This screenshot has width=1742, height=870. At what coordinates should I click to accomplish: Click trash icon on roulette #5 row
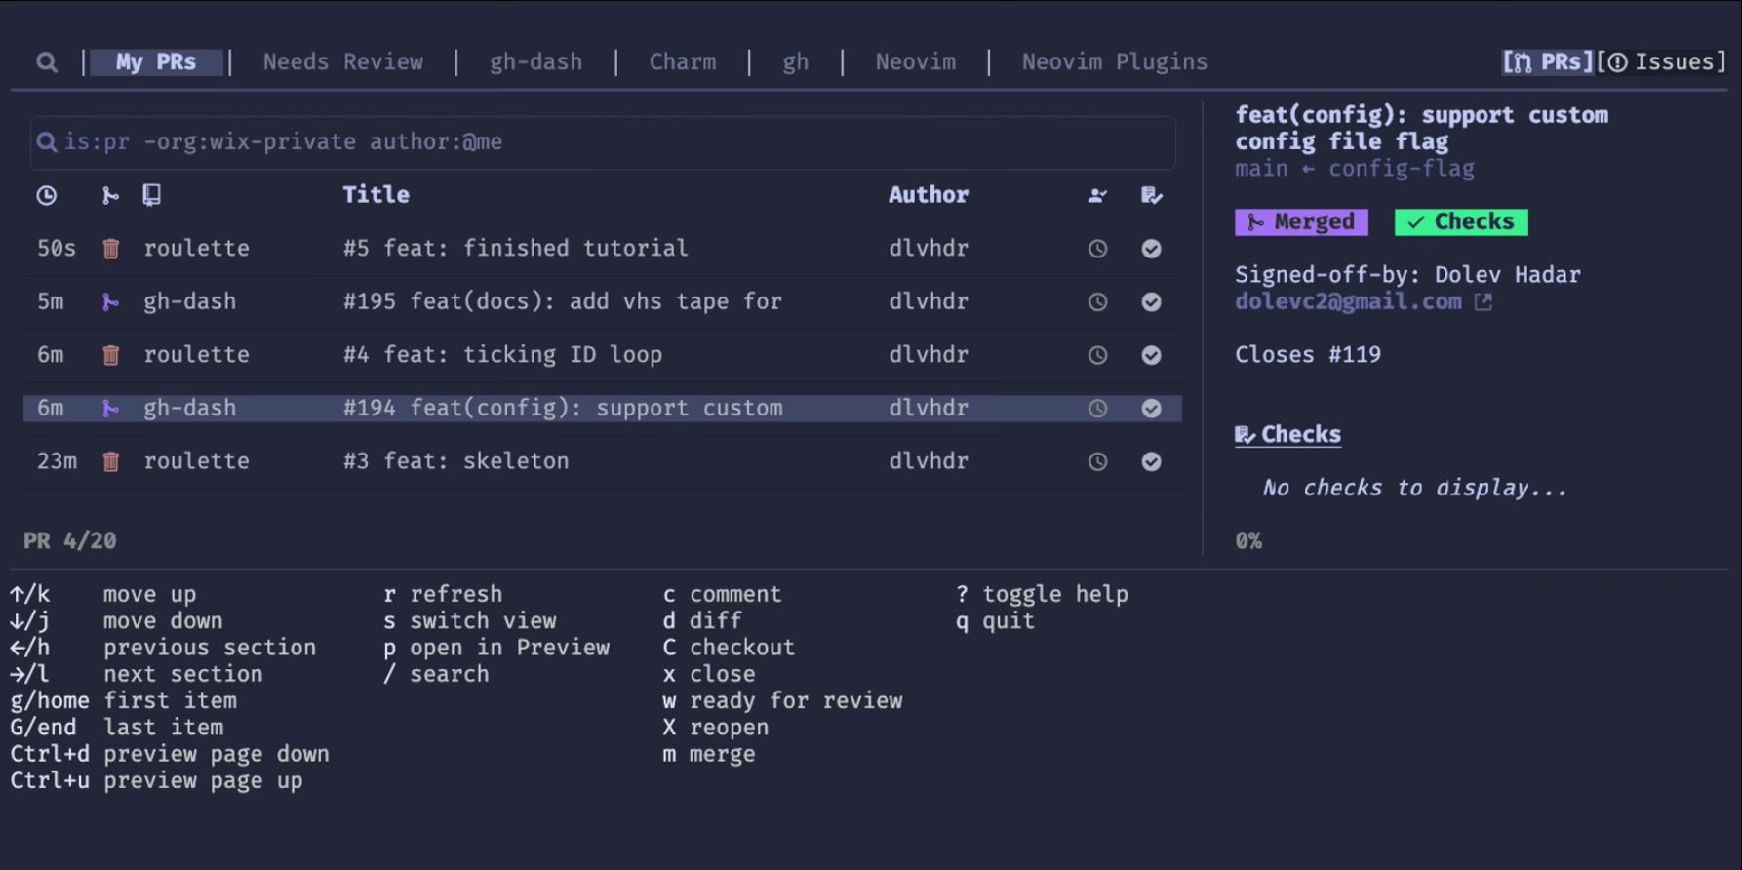pos(111,249)
